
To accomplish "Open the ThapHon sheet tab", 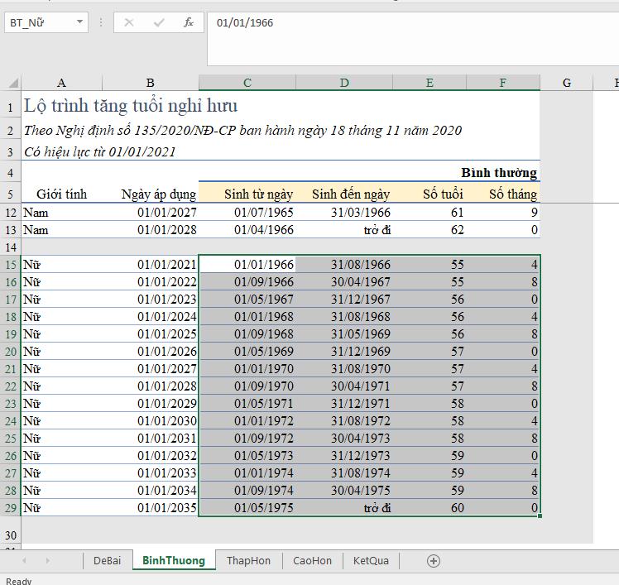I will [248, 560].
